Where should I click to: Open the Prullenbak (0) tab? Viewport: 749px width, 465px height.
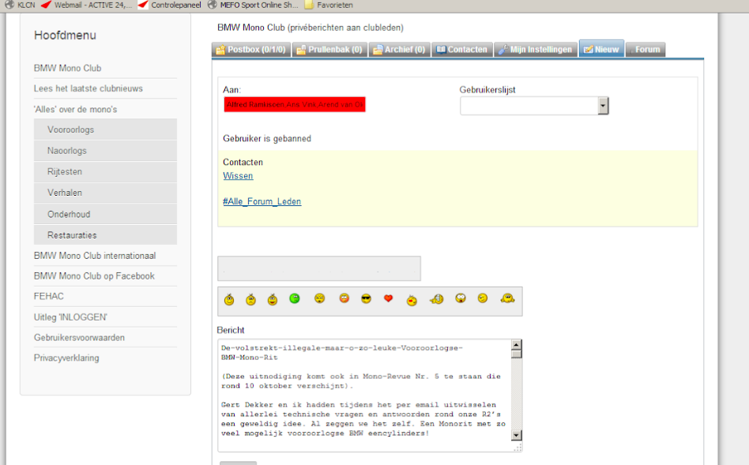(329, 50)
